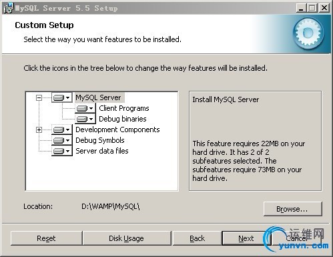The width and height of the screenshot is (333, 257).
Task: Select Server data files feature label
Action: point(102,151)
